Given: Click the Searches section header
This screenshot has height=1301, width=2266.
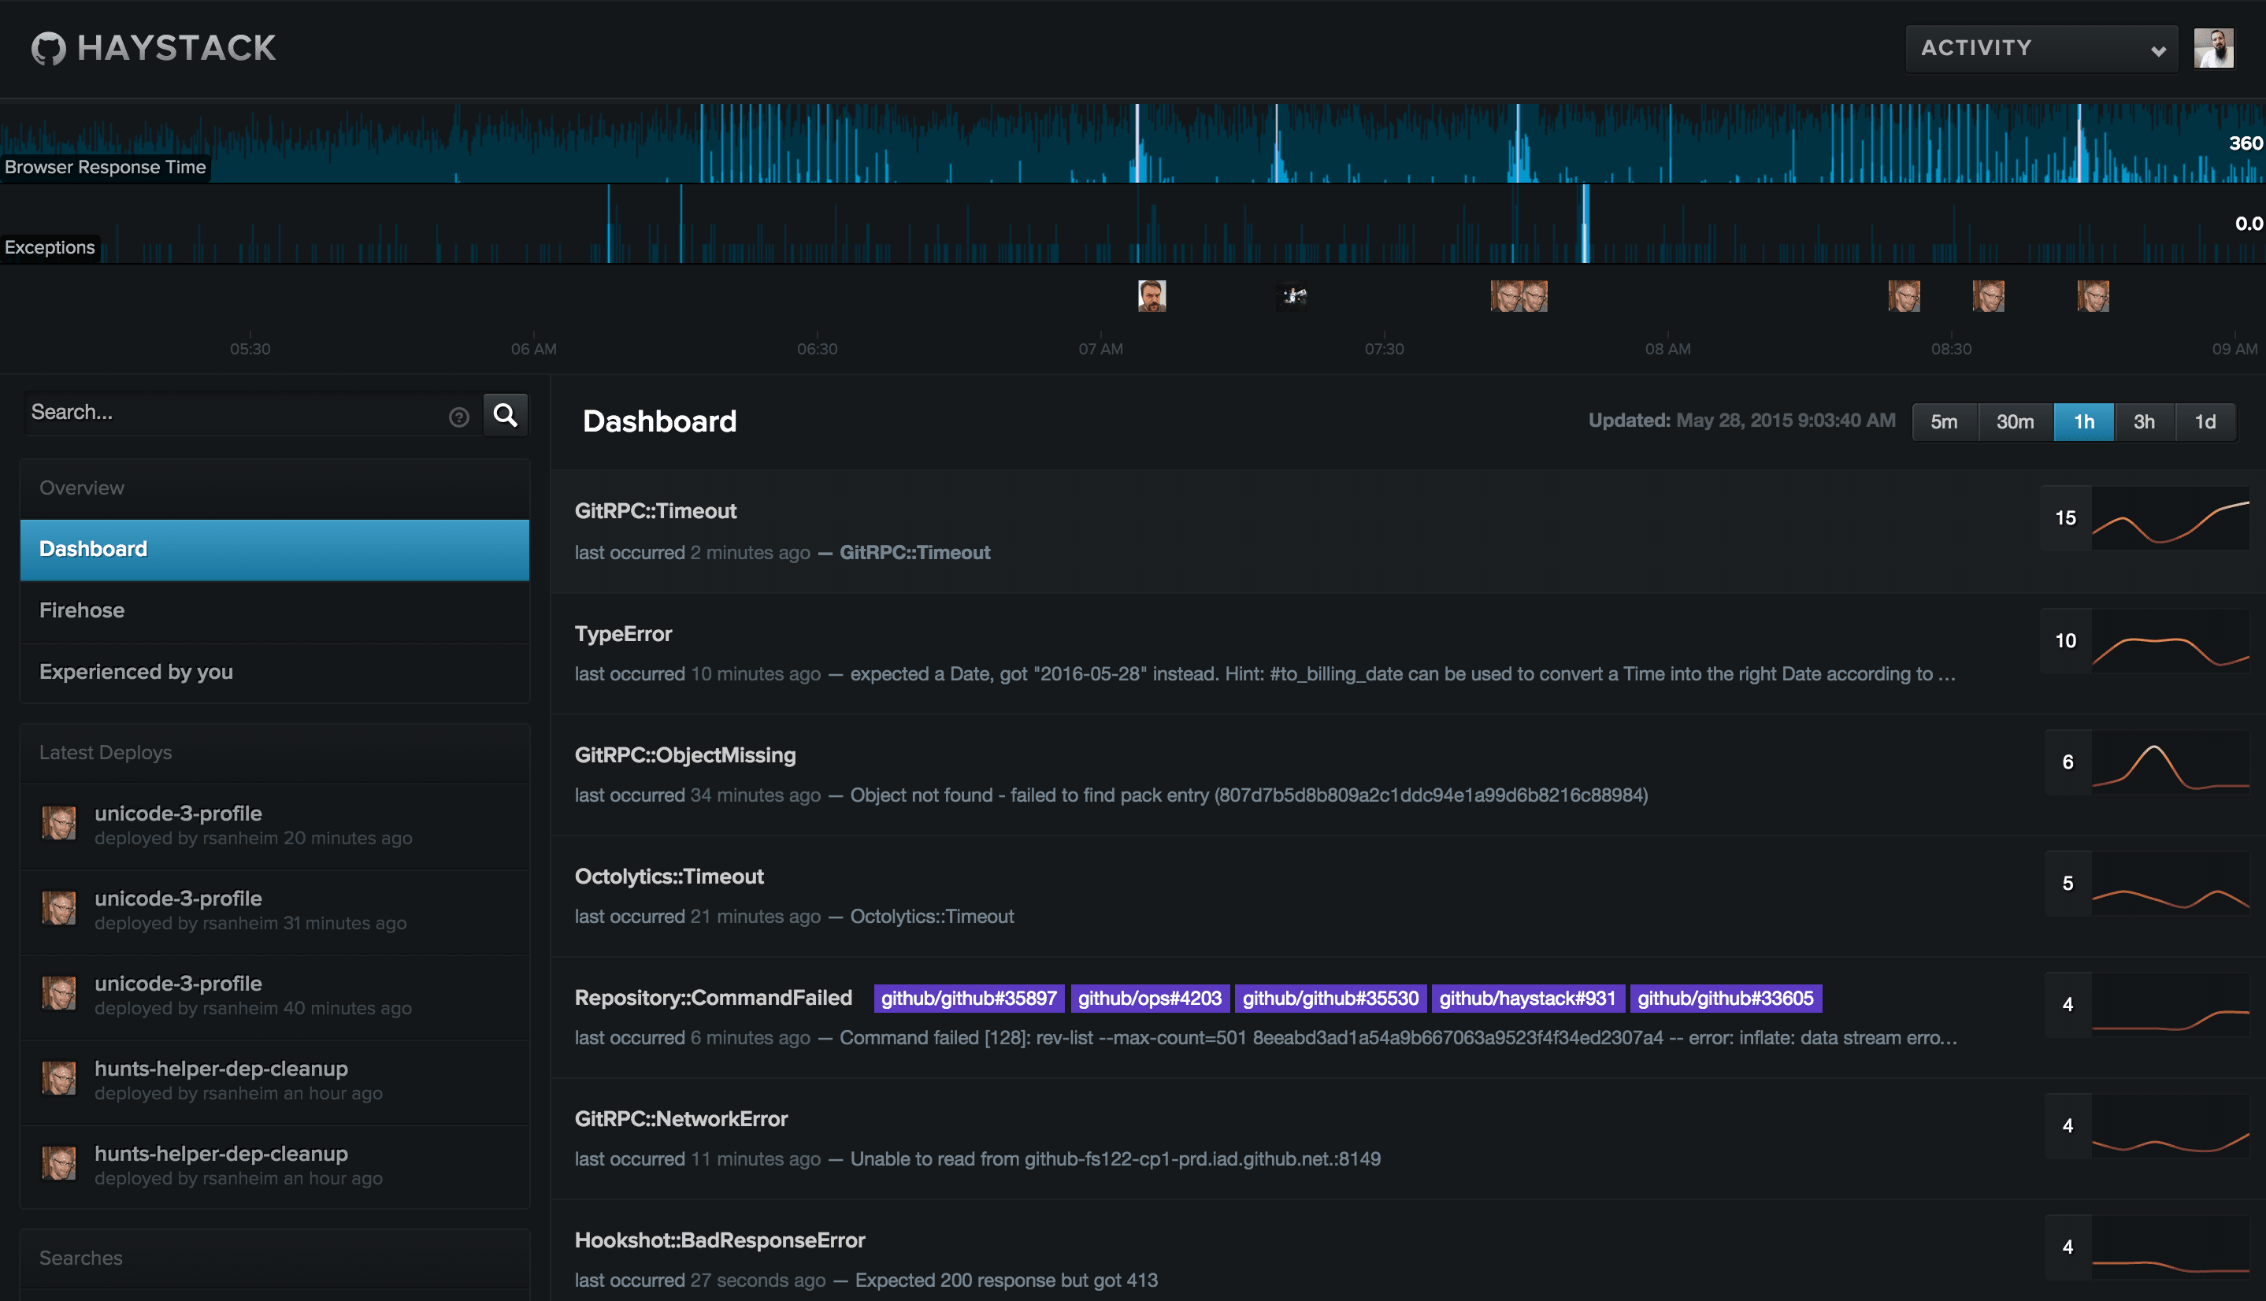Looking at the screenshot, I should click(274, 1258).
